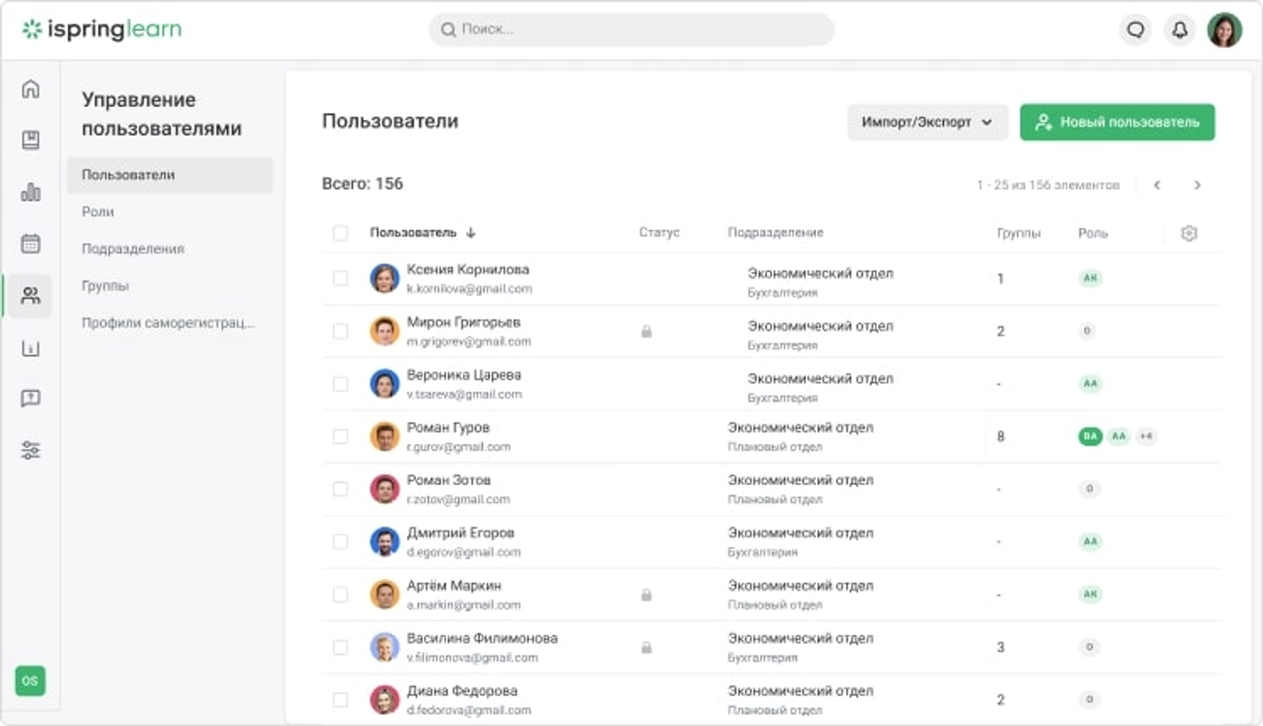This screenshot has height=726, width=1263.
Task: Open the messages bubble icon in the header
Action: 1136,29
